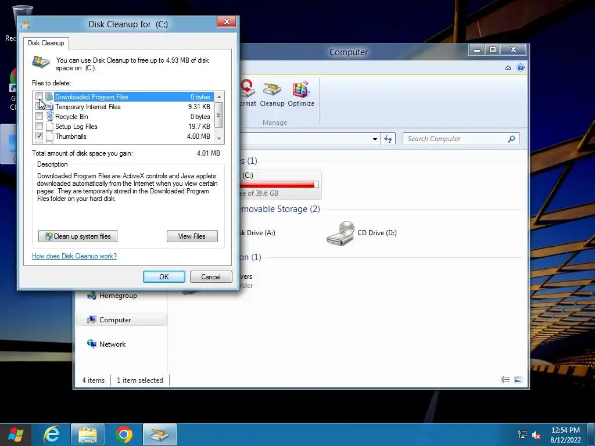Click the partly hidden Format ribbon icon
Screen dimensions: 595x446
(247, 89)
